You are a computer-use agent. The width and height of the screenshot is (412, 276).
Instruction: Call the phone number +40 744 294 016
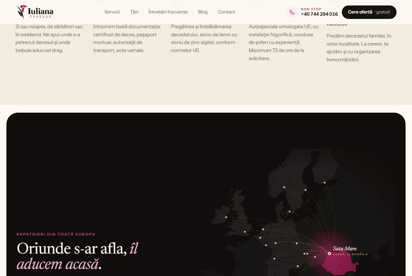coord(319,14)
